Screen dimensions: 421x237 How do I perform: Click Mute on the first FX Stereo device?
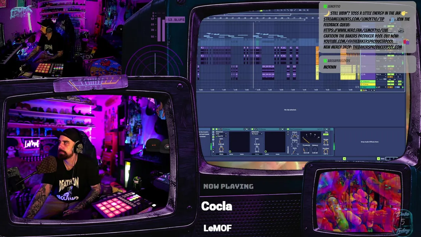pyautogui.click(x=221, y=154)
